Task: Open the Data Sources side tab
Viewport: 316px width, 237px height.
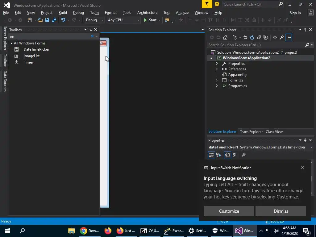Action: (x=5, y=81)
